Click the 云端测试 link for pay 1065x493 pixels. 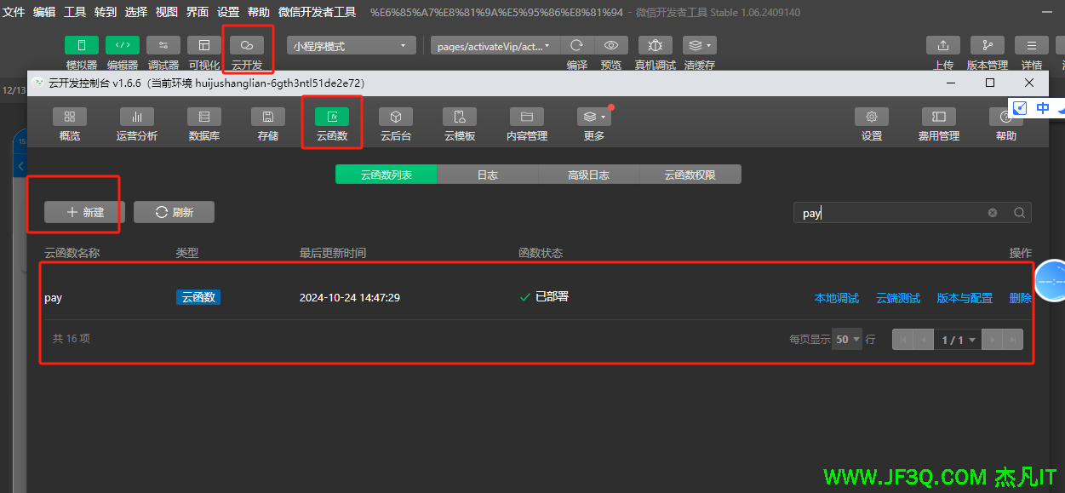click(x=897, y=298)
